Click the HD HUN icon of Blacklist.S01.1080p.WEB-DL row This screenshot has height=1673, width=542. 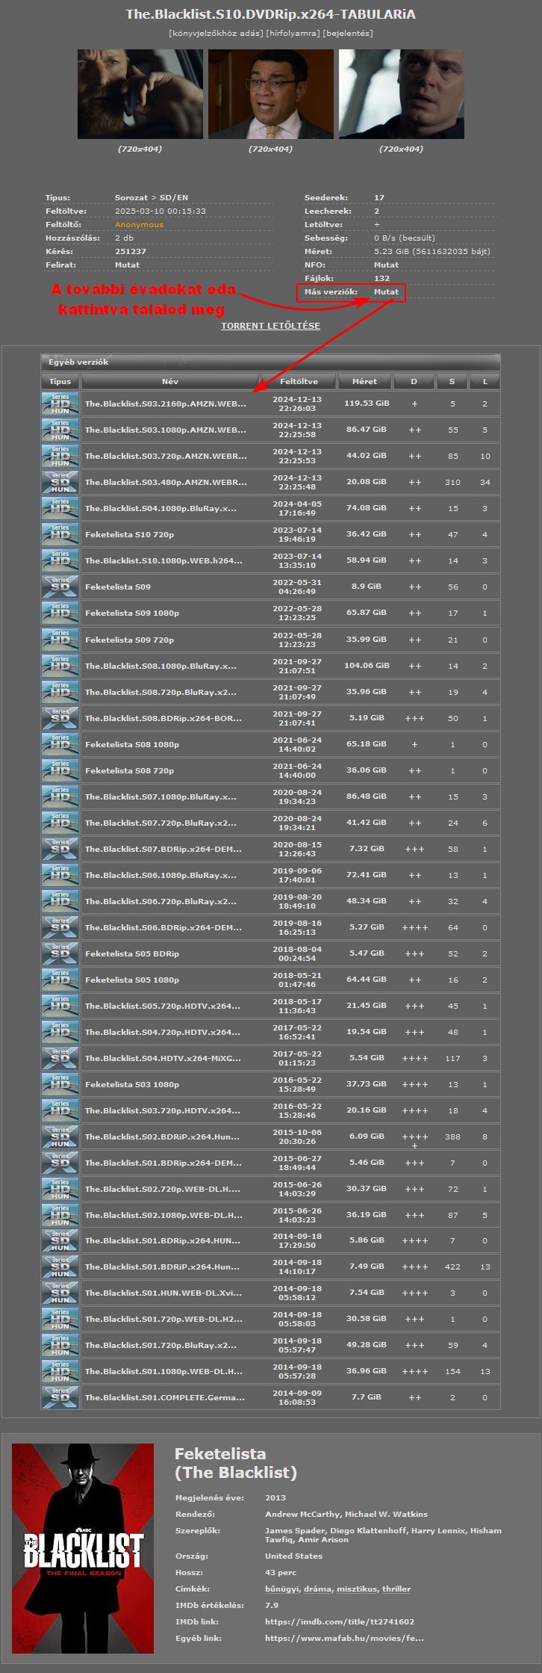point(60,1371)
